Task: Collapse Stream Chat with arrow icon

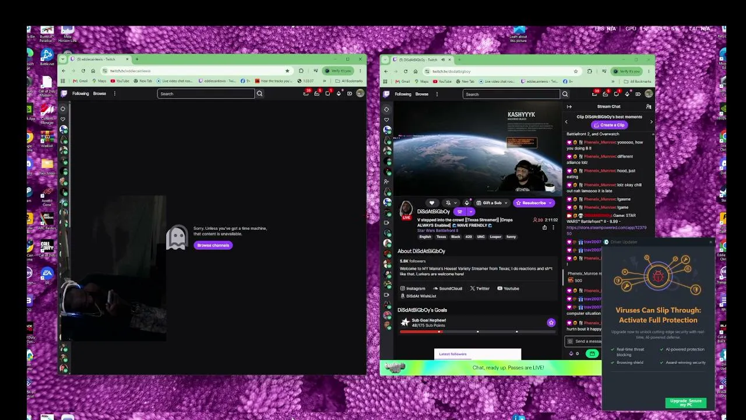Action: (569, 107)
